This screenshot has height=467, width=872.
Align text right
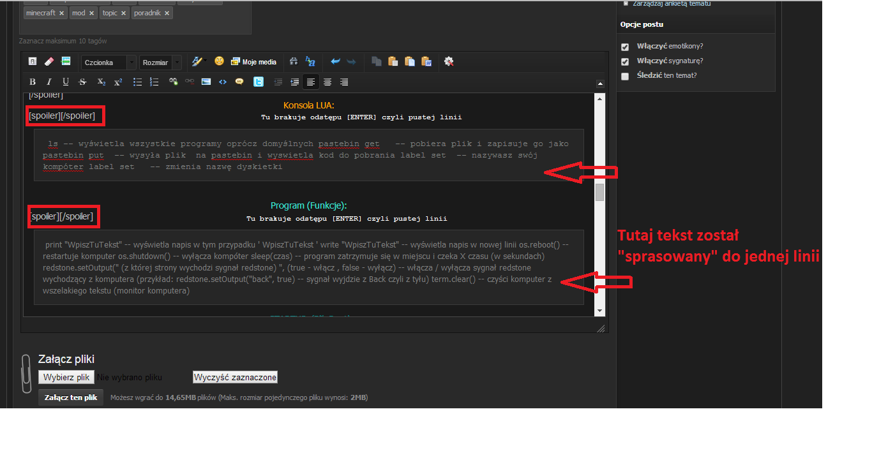coord(344,82)
